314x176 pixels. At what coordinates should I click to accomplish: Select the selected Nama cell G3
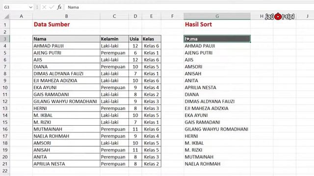pyautogui.click(x=217, y=39)
